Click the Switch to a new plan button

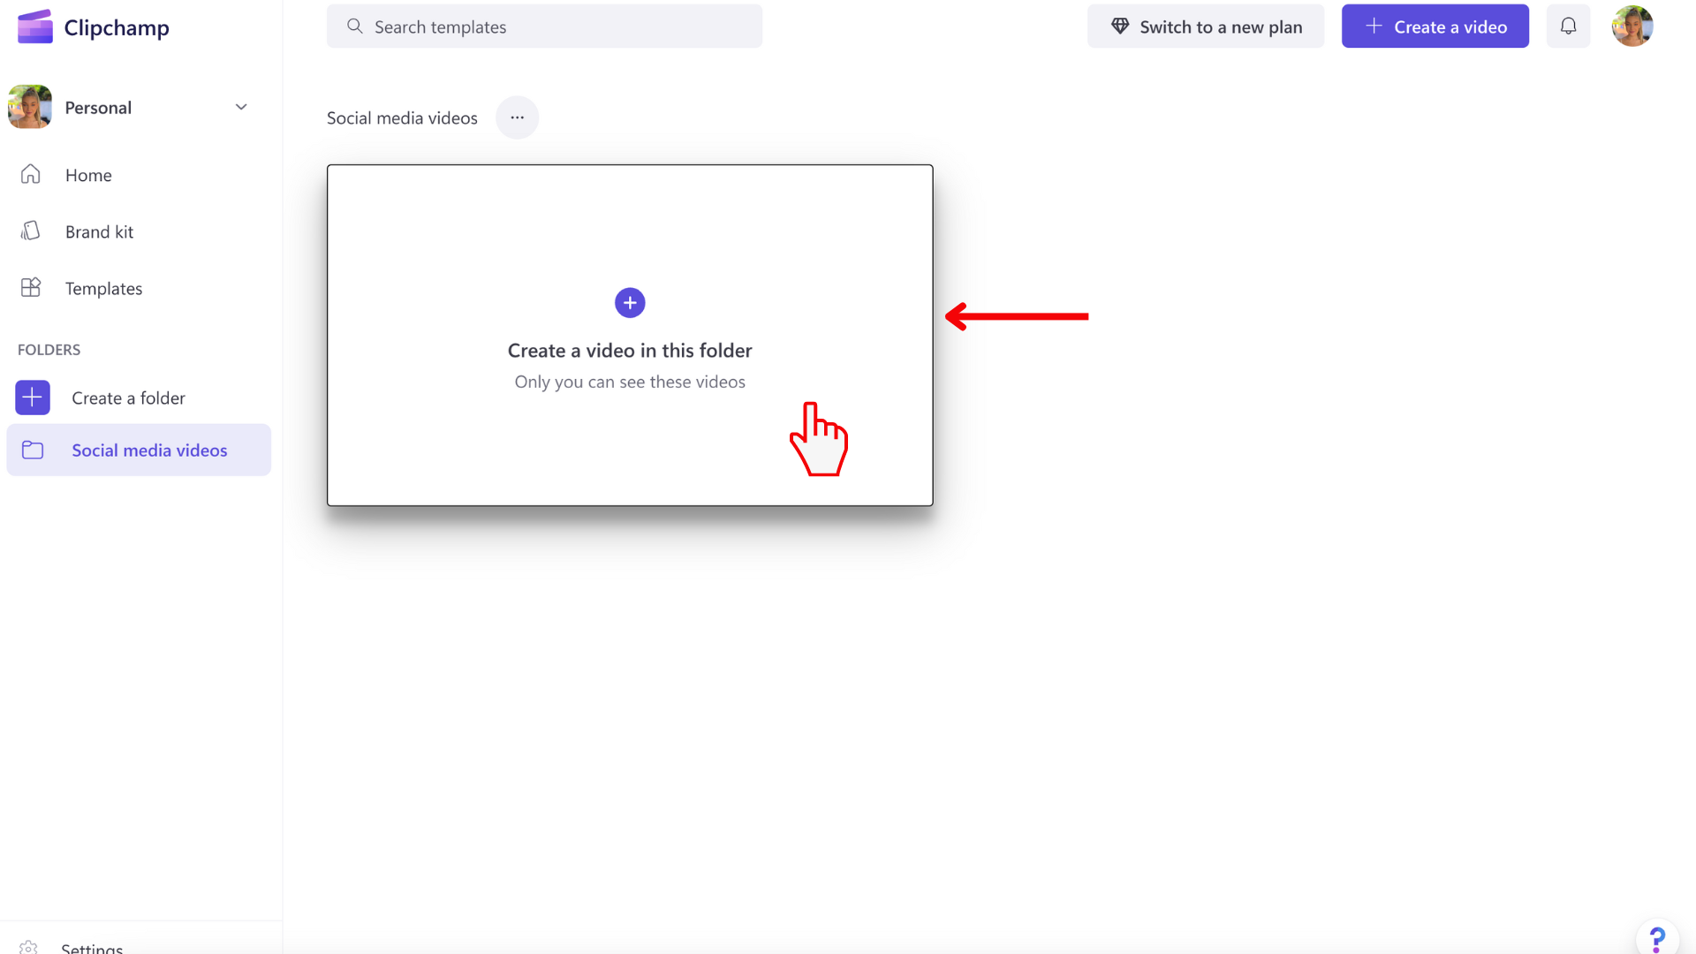[x=1206, y=26]
